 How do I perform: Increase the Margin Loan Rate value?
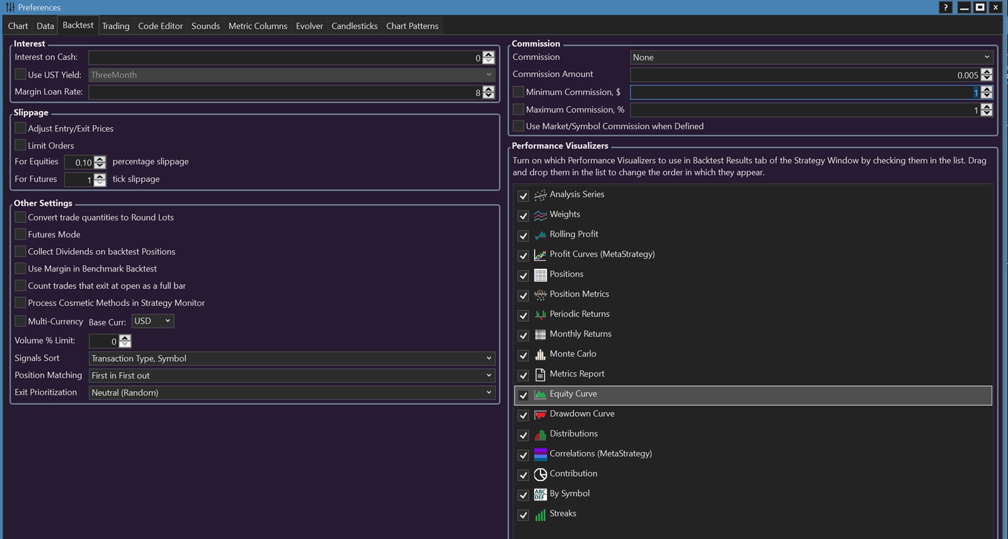point(488,89)
